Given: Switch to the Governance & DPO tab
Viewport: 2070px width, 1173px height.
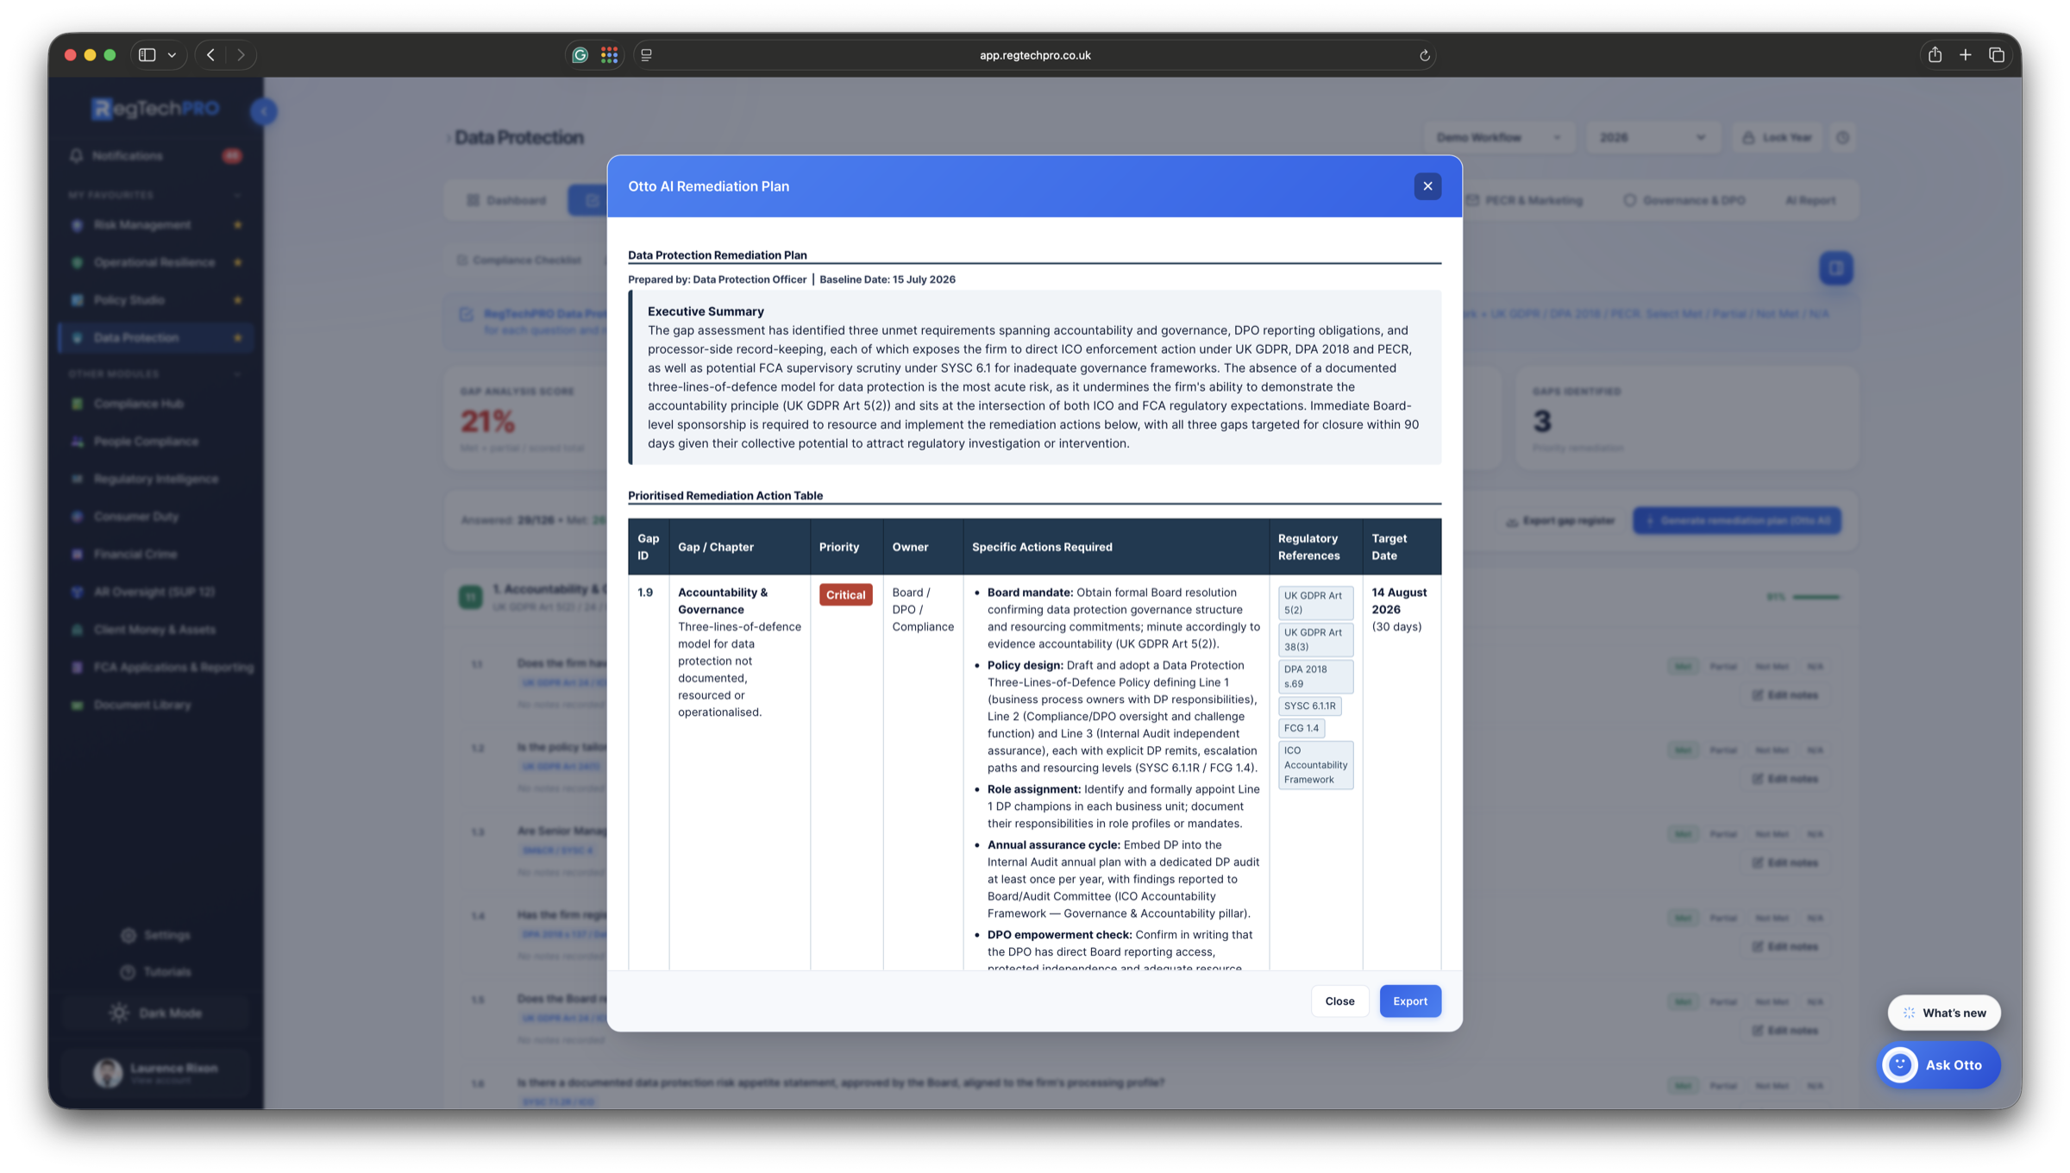Looking at the screenshot, I should tap(1684, 201).
